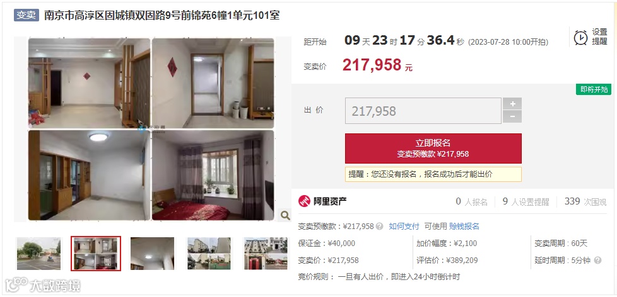Image resolution: width=617 pixels, height=297 pixels.
Task: Click the bid price input field
Action: click(423, 111)
